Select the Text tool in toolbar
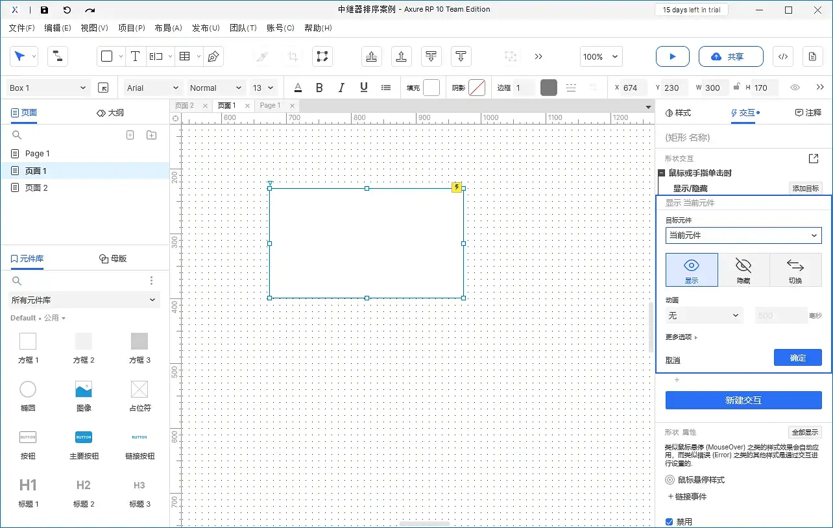The width and height of the screenshot is (833, 528). pyautogui.click(x=135, y=57)
